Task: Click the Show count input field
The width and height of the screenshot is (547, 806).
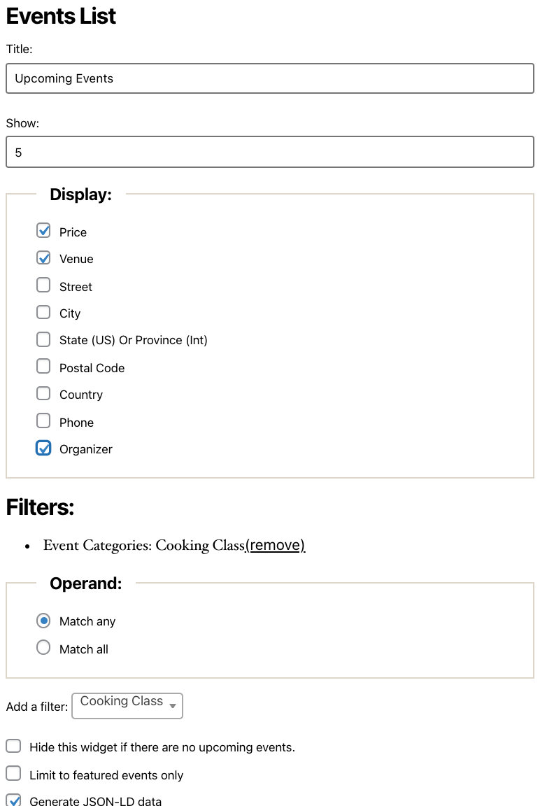Action: pos(269,152)
